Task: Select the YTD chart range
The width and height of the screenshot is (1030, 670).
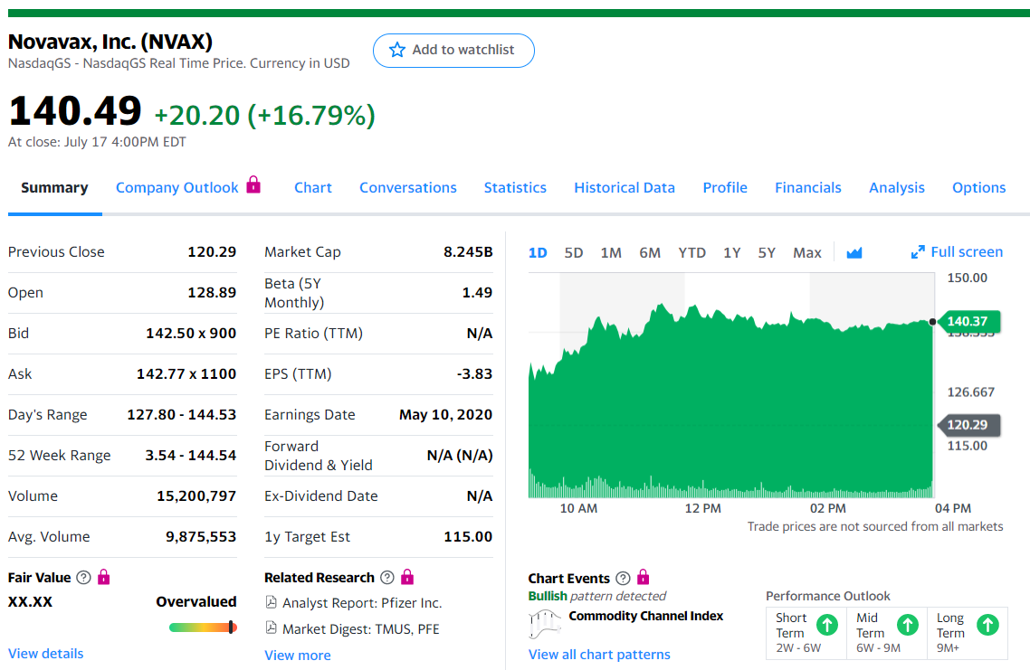Action: click(691, 252)
